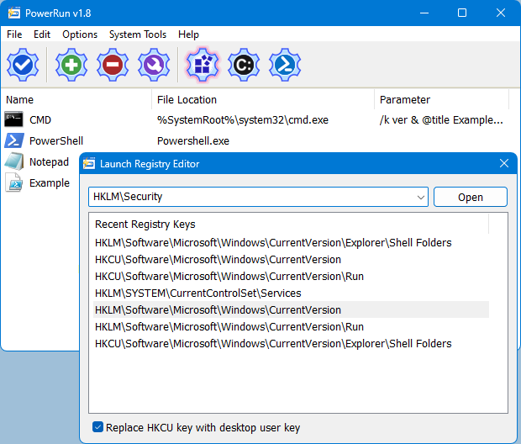The width and height of the screenshot is (521, 444).
Task: Click the blue checkmark run icon in toolbar
Action: tap(23, 64)
